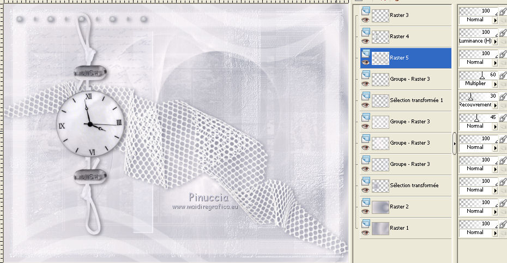Click Raster 3 opacity bar showing 100
The height and width of the screenshot is (263, 507).
(478, 11)
